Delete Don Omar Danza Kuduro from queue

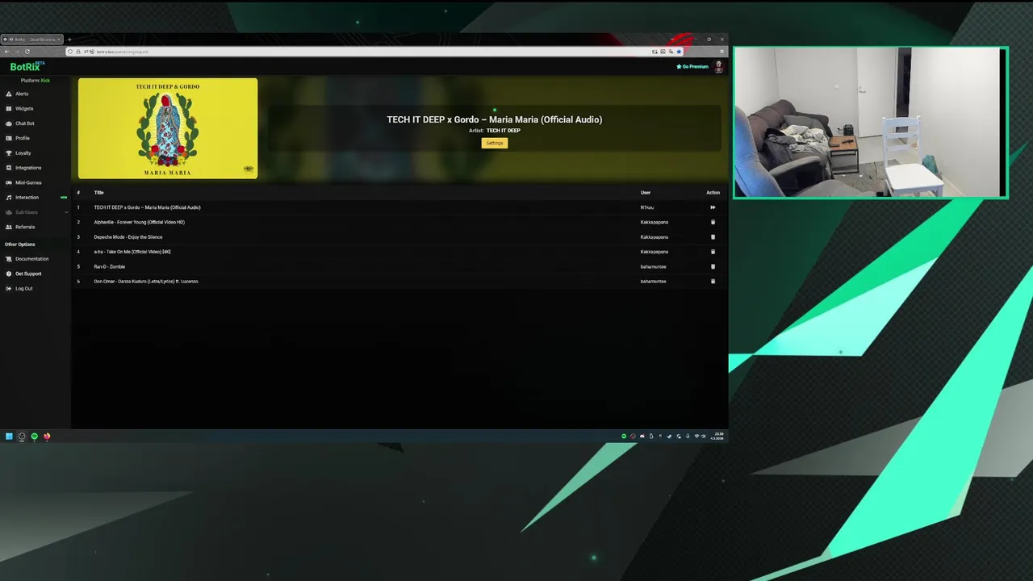(713, 282)
